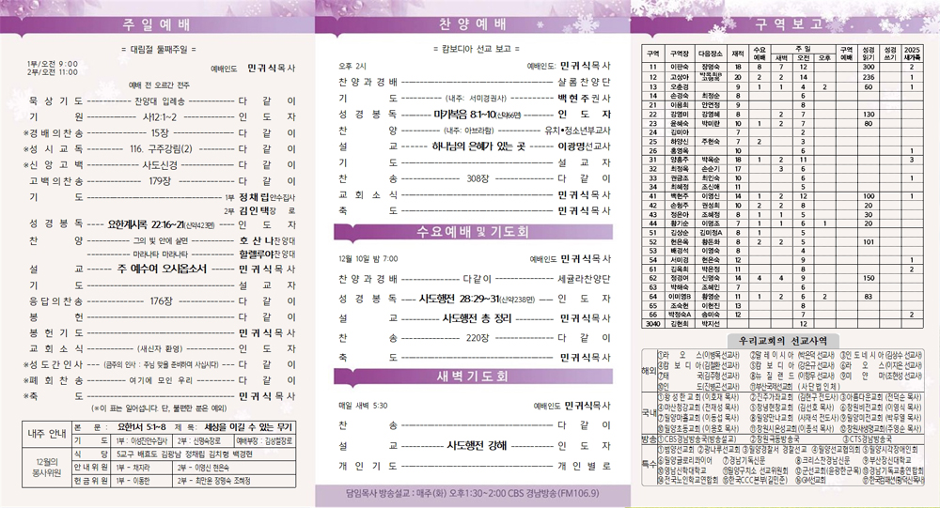Image resolution: width=940 pixels, height=508 pixels.
Task: Click the 내주 안내 table label
Action: pyautogui.click(x=44, y=434)
